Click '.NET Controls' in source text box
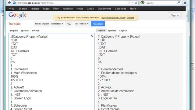 pos(20,51)
